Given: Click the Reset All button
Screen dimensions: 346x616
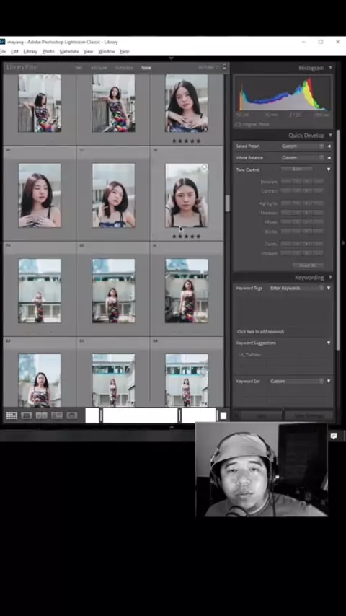Looking at the screenshot, I should point(308,265).
